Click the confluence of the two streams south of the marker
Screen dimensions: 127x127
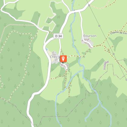(x=83, y=71)
